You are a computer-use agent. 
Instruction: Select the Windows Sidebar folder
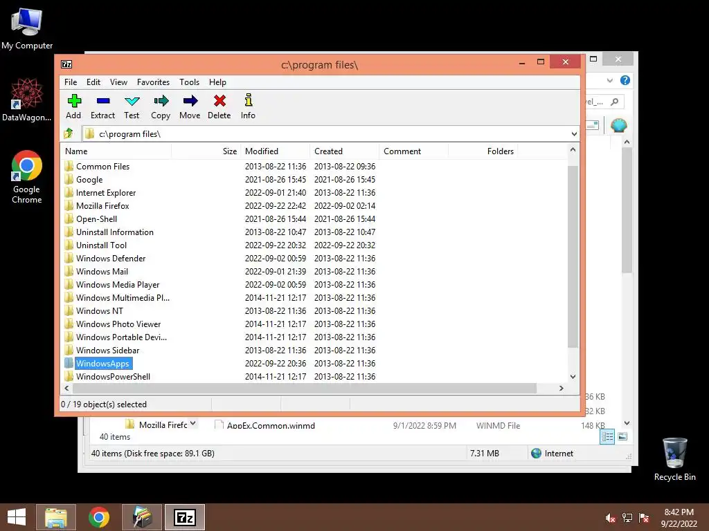(x=107, y=351)
